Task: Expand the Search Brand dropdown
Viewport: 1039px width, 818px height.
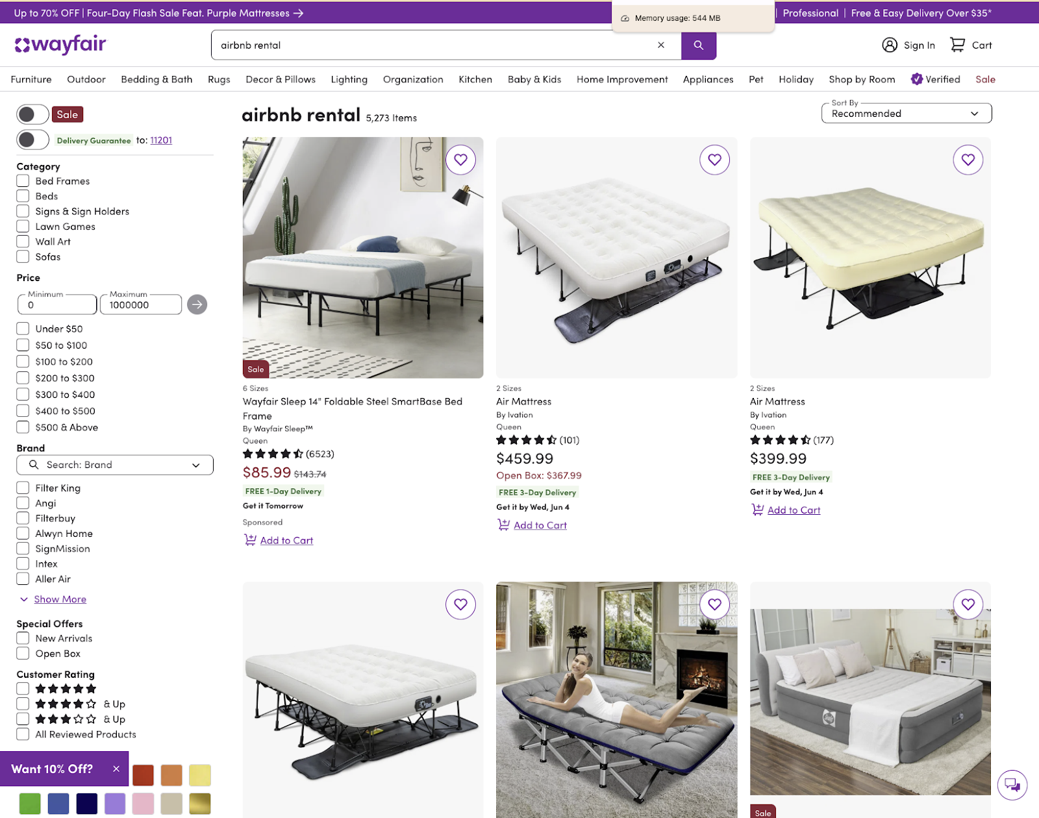Action: pos(115,465)
